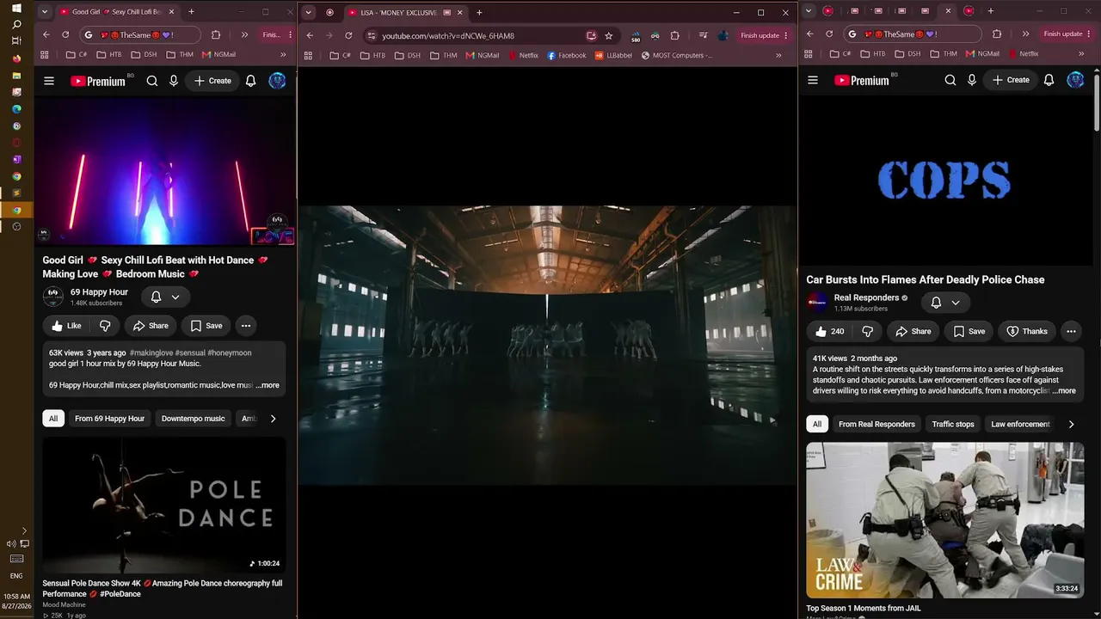This screenshot has height=619, width=1101.
Task: Send Thanks on Car Bursts video
Action: (1026, 331)
